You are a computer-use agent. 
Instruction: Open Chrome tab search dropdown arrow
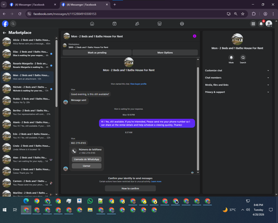tap(3, 4)
